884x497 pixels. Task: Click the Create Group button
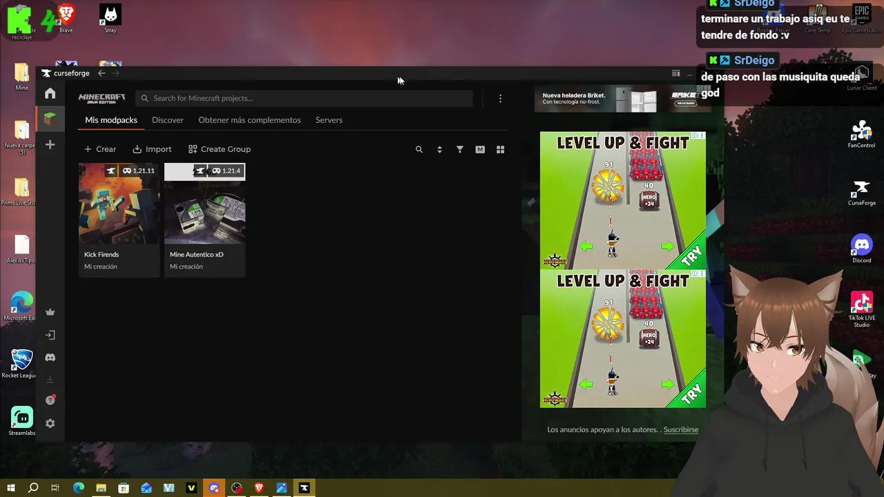pos(220,149)
